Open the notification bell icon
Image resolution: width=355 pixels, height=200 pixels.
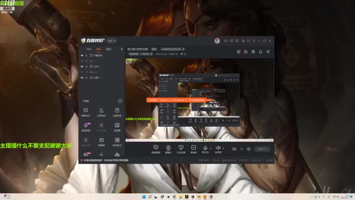(260, 52)
